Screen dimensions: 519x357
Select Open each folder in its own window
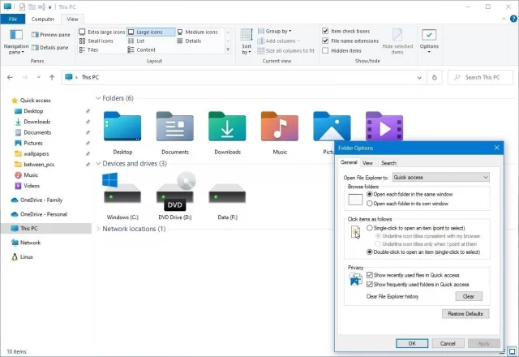click(370, 204)
